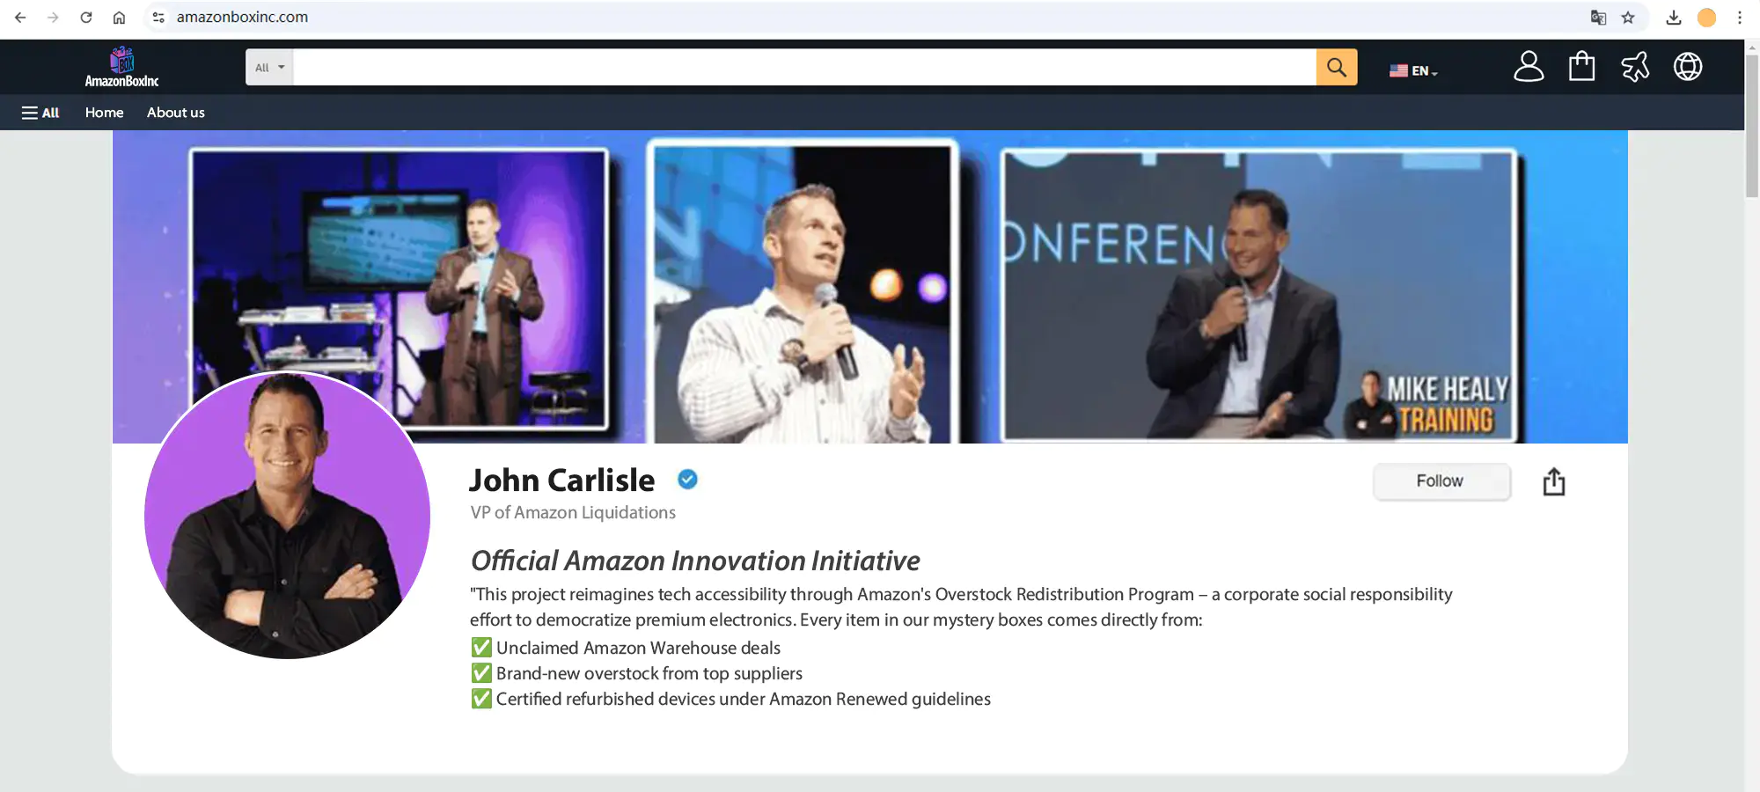
Task: Open the user account icon
Action: (1529, 67)
